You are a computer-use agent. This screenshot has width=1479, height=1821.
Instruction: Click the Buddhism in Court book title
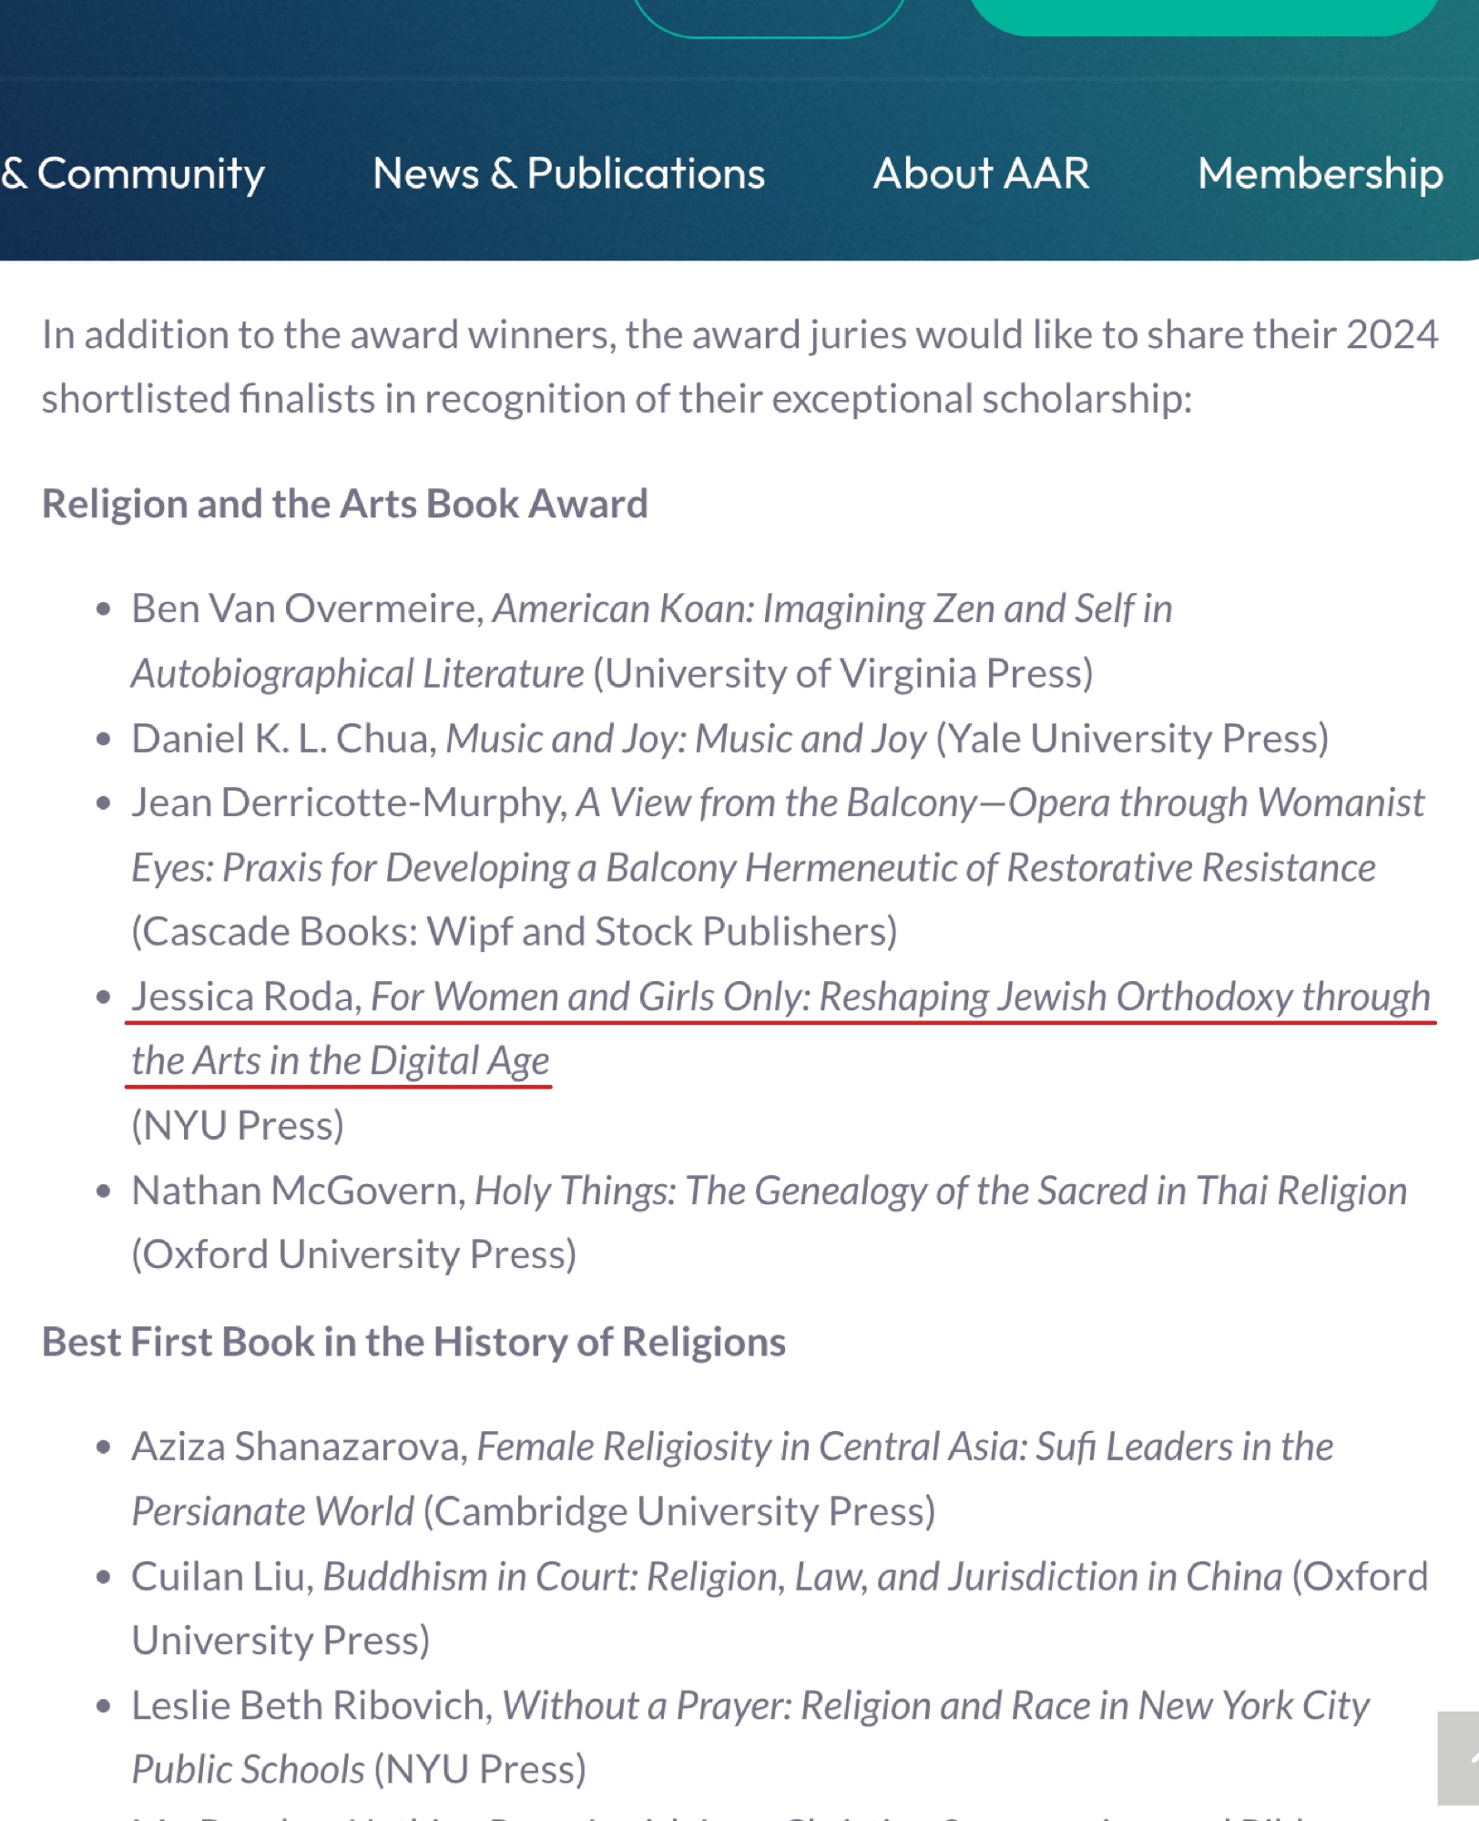(x=801, y=1577)
